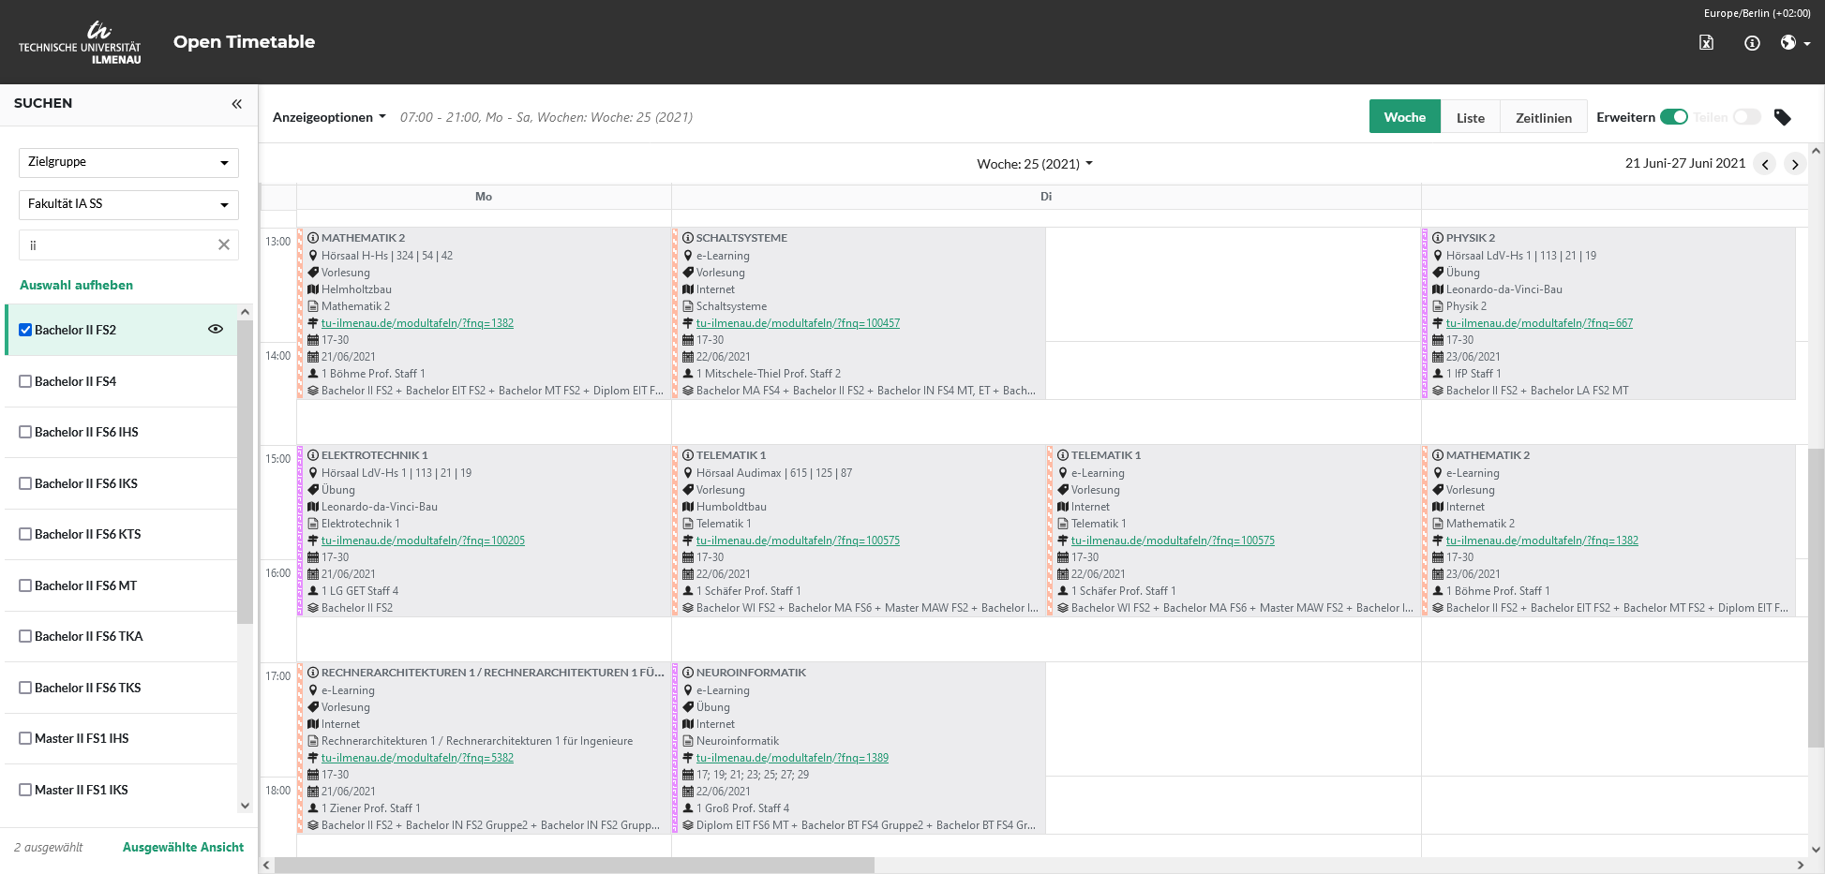Check Bachelor II FS4 checkbox
Screen dimensions: 1825x874
click(x=25, y=381)
